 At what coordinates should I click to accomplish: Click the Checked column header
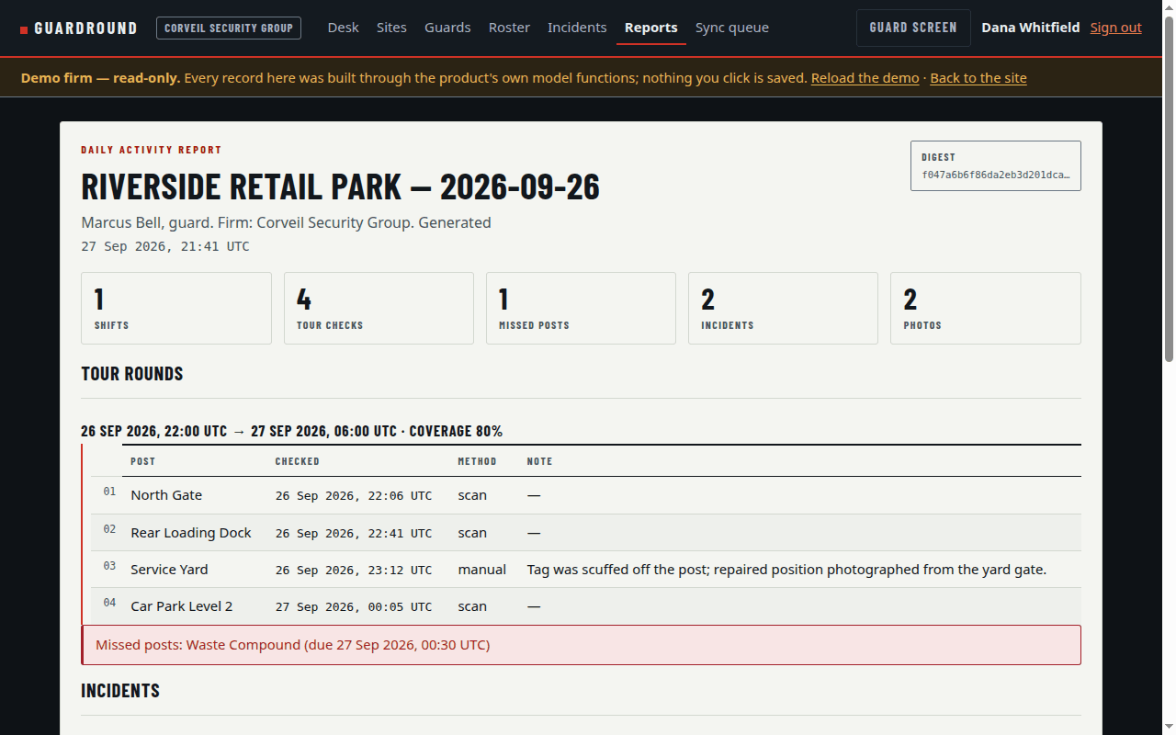[x=298, y=461]
